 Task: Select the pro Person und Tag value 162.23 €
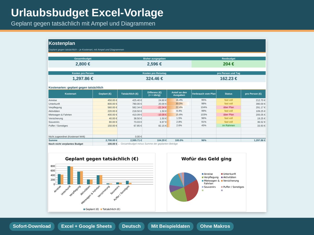(x=228, y=79)
